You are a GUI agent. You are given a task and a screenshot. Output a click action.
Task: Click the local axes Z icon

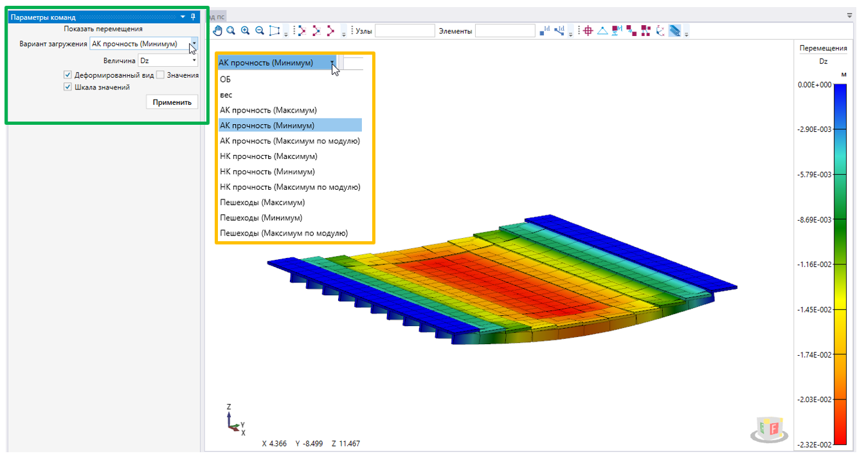point(660,30)
